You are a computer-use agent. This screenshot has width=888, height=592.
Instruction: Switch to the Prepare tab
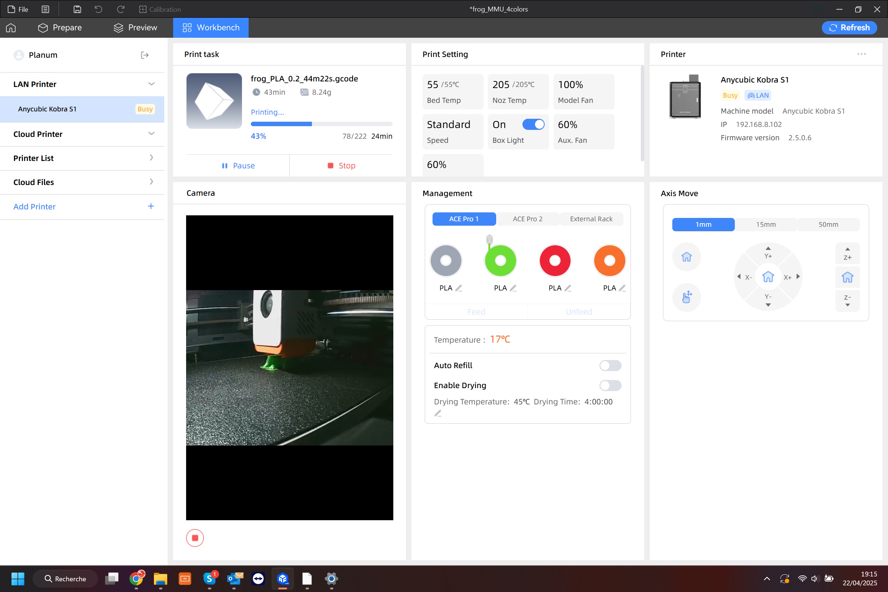60,27
